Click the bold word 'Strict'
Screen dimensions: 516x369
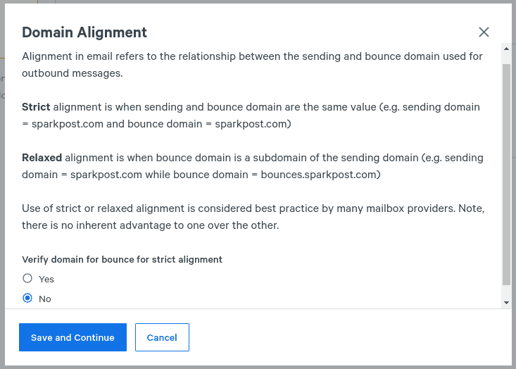[x=36, y=107]
